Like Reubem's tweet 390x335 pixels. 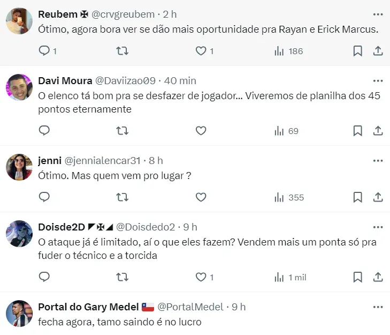[201, 51]
